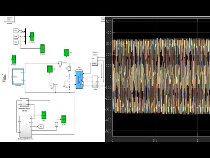
Task: Open the green SOC display scope
Action: tap(44, 115)
